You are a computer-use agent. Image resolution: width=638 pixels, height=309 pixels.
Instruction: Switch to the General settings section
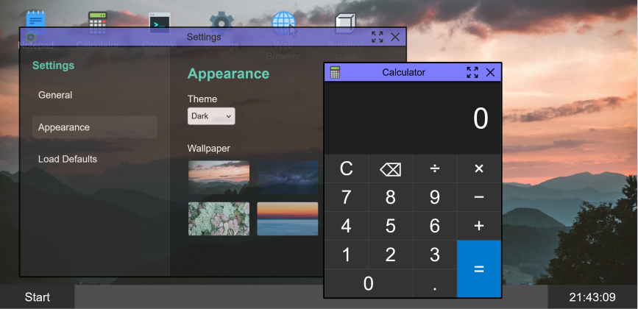coord(55,95)
